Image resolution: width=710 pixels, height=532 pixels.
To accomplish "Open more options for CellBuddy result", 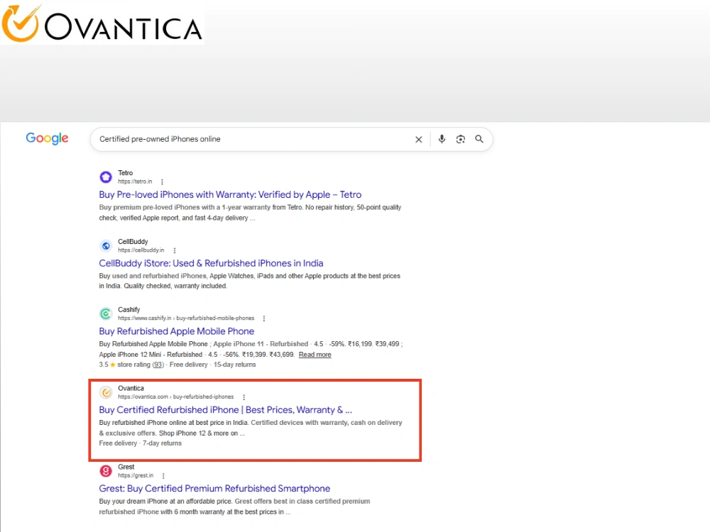I will [175, 250].
